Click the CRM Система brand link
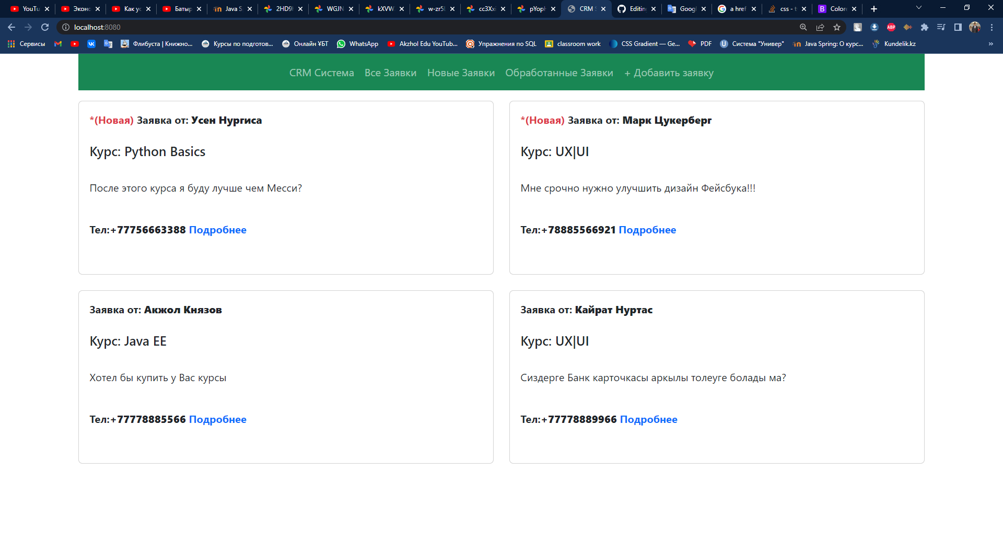 tap(322, 73)
